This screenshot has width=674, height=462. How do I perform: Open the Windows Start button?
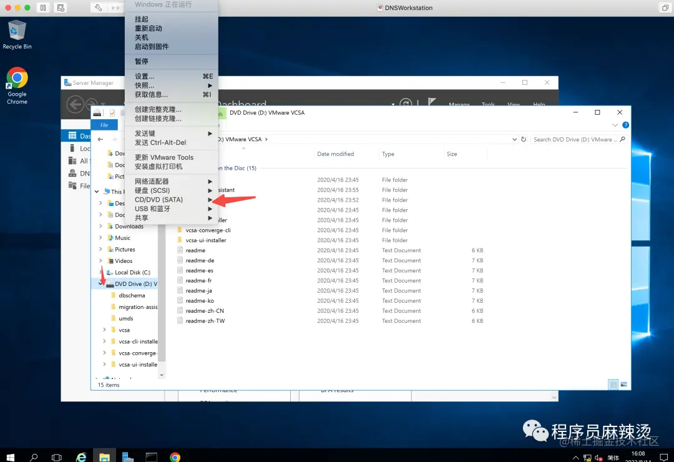[11, 457]
